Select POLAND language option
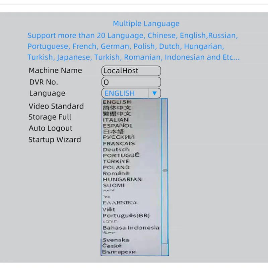 click(116, 167)
